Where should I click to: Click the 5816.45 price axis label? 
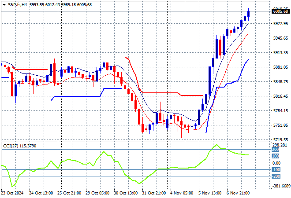pyautogui.click(x=280, y=96)
